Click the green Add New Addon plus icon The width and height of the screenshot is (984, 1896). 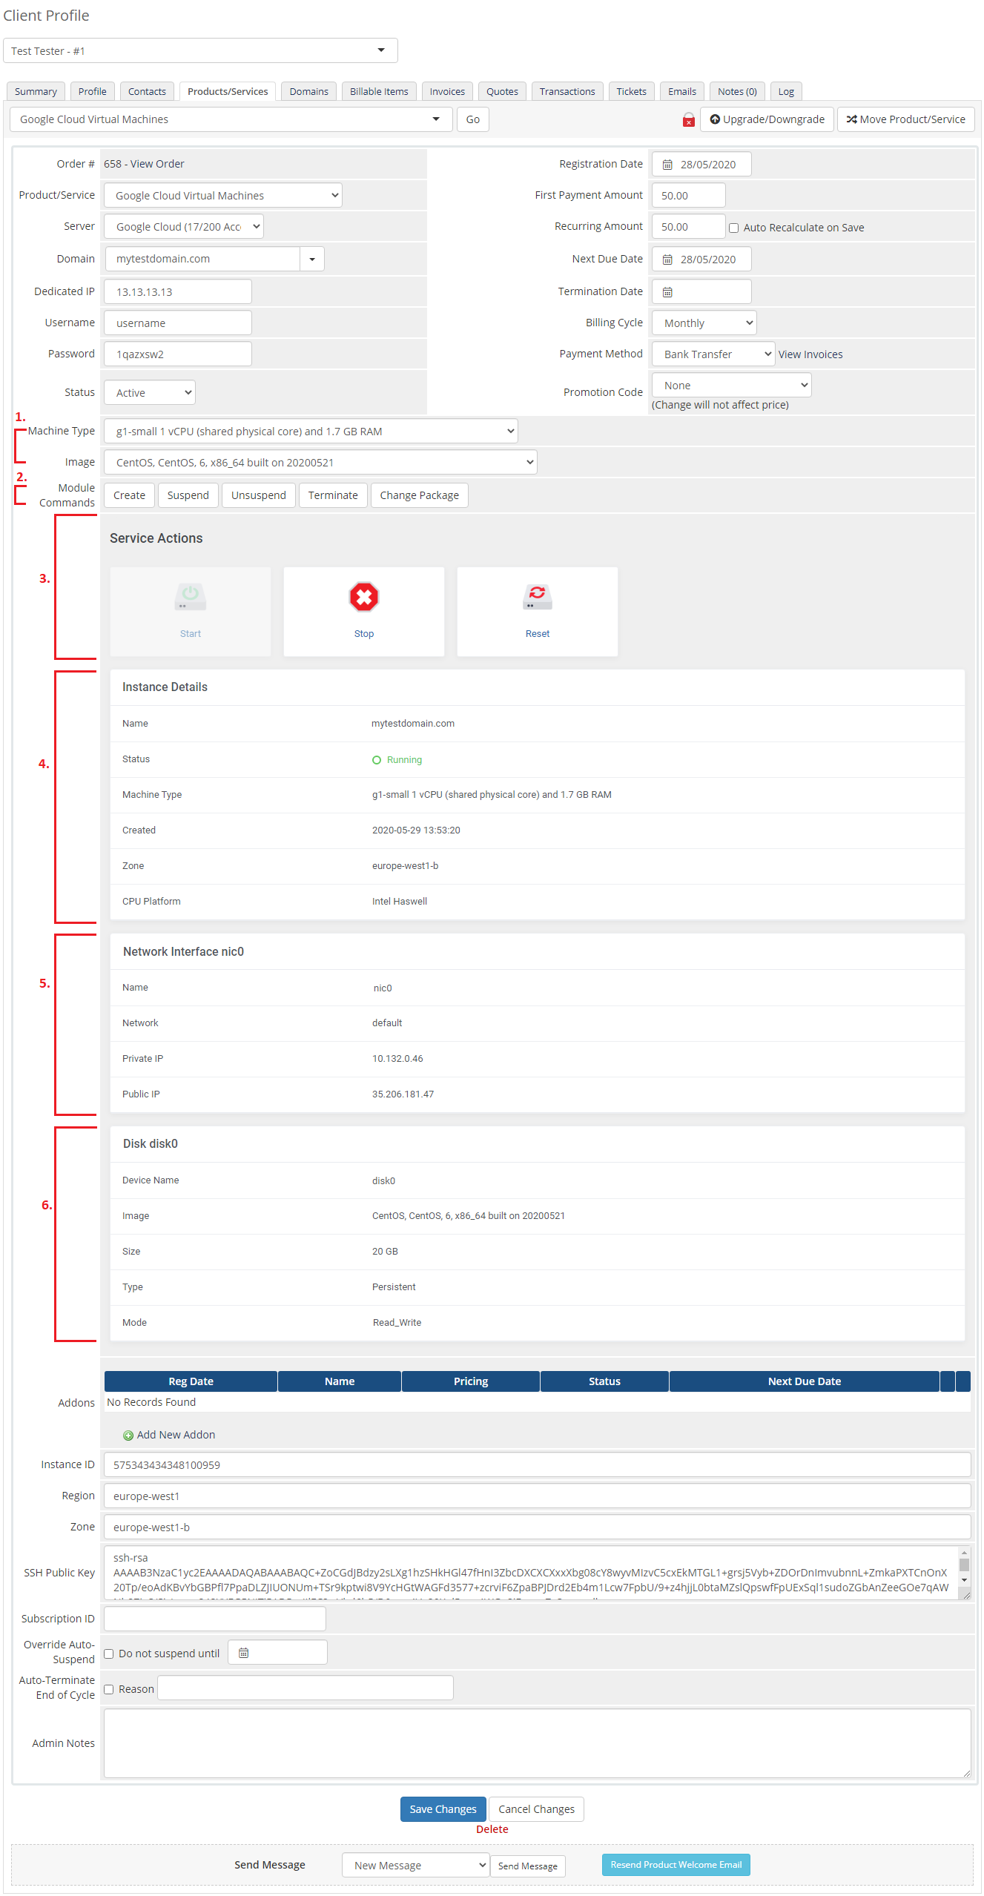pos(128,1436)
